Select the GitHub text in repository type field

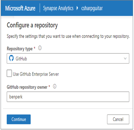tap(21, 59)
